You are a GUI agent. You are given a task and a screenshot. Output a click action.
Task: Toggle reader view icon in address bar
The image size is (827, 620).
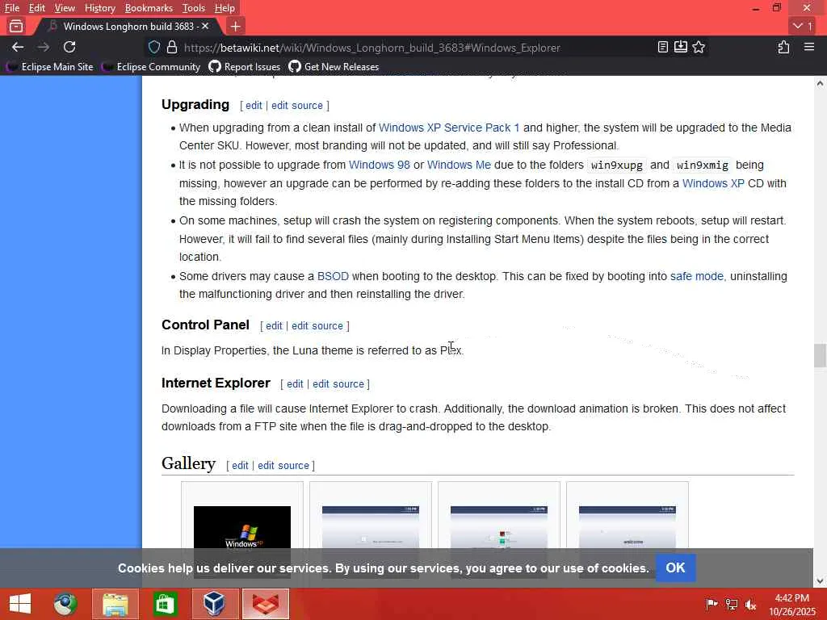coord(663,47)
